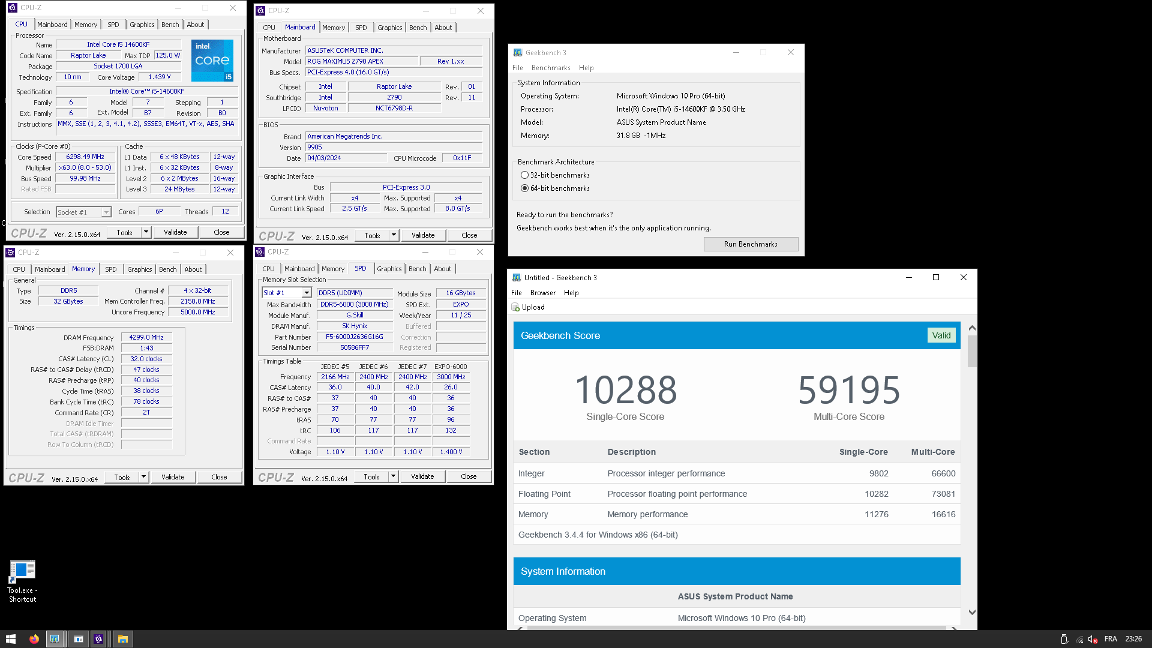
Task: Click the Core Speed value 6298.49 MHz
Action: coord(85,157)
